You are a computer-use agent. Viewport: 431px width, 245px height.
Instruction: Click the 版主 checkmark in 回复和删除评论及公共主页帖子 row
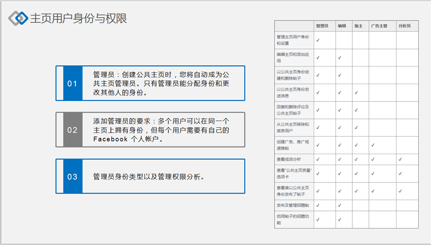click(356, 110)
